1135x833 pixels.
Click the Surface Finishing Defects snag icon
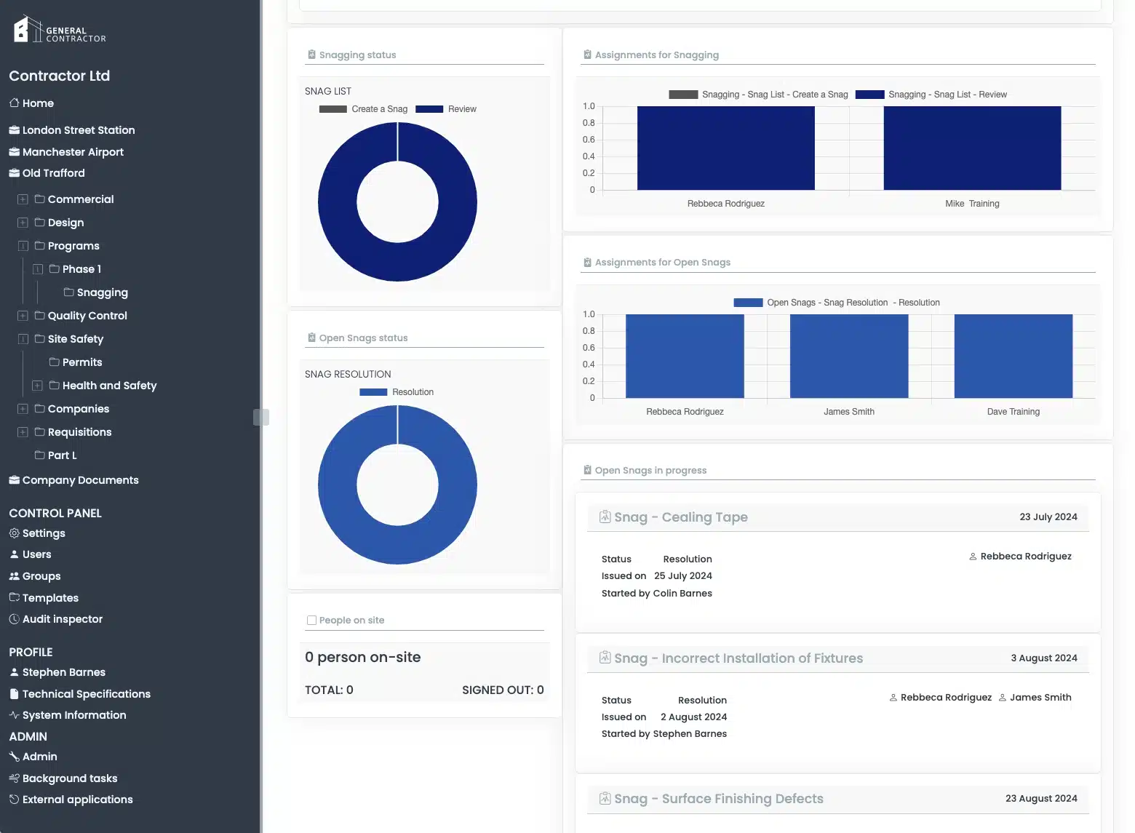pos(605,798)
